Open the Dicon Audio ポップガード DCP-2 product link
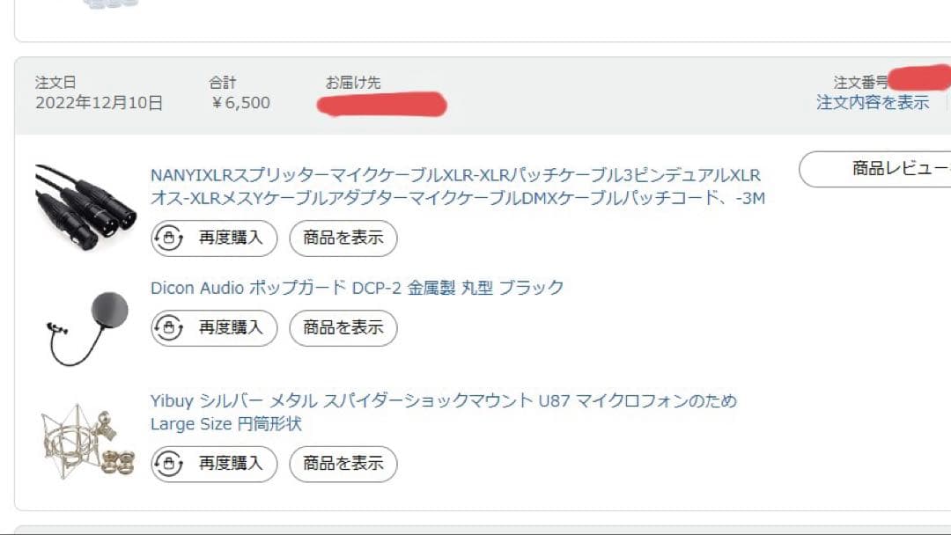The image size is (951, 535). [357, 287]
